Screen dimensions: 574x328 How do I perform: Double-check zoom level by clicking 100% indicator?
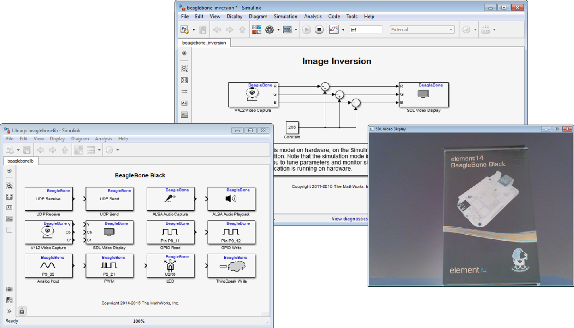tap(139, 321)
